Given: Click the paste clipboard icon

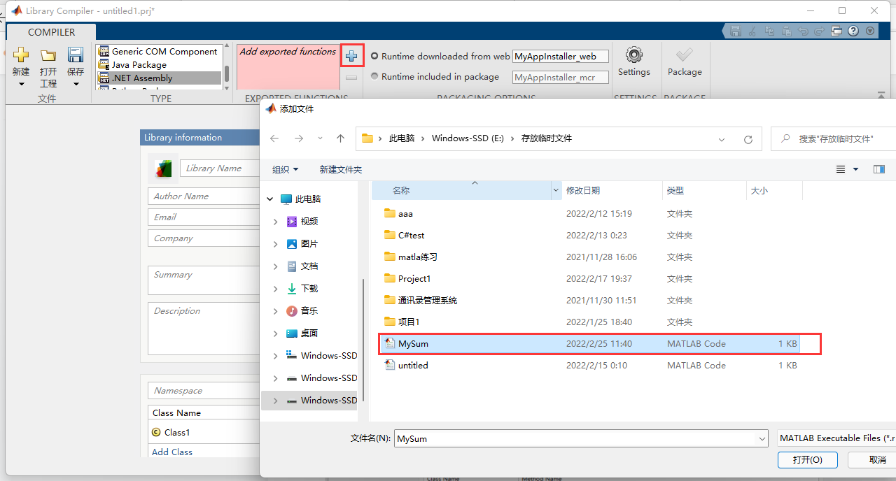Looking at the screenshot, I should click(x=786, y=31).
